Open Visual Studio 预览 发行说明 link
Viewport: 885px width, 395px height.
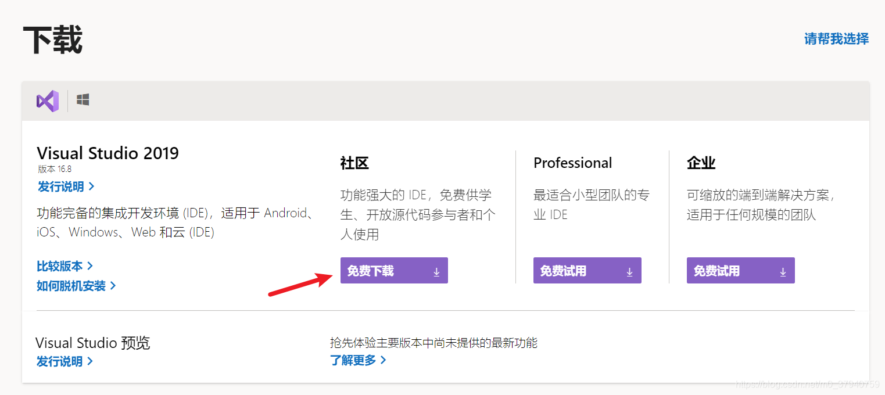(65, 361)
